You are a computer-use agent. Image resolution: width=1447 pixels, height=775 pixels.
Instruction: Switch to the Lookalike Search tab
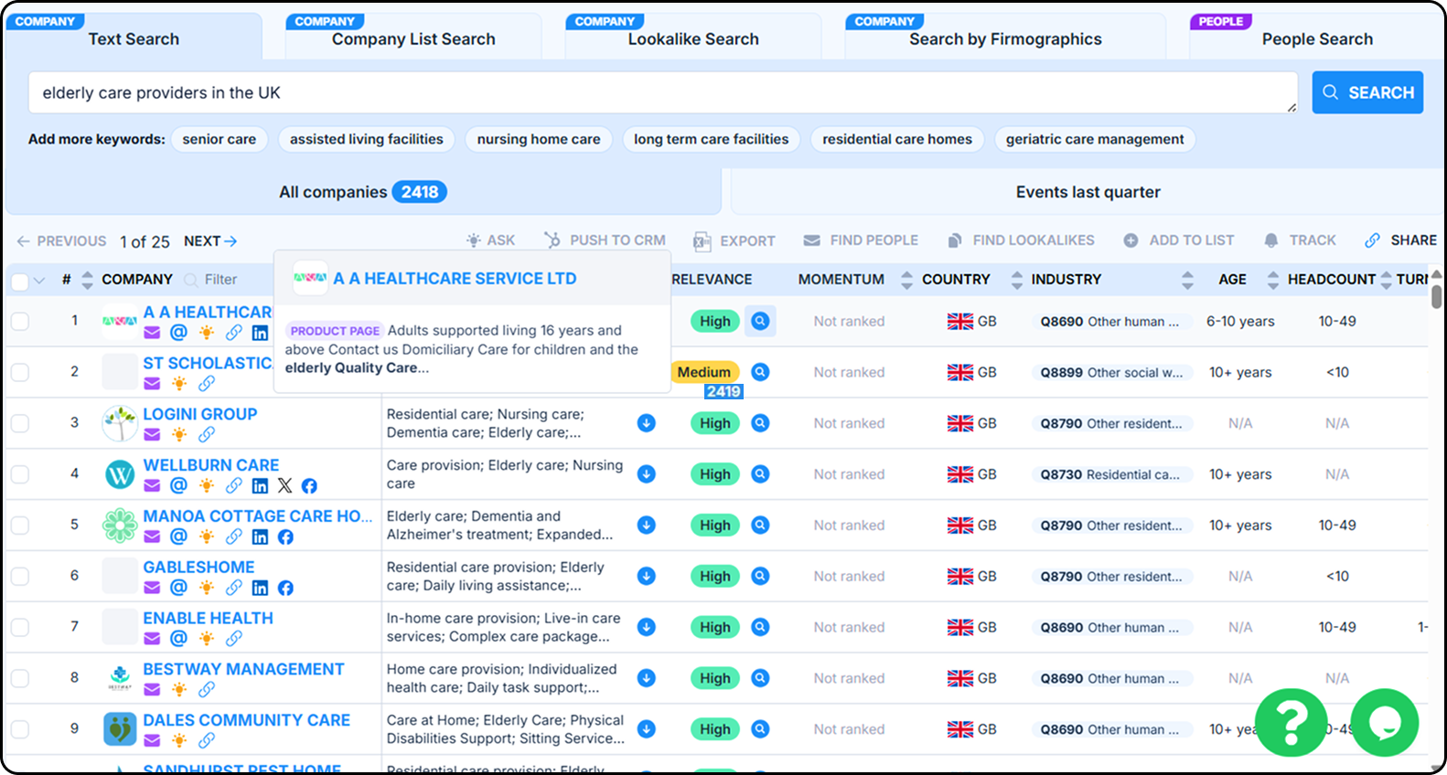click(692, 38)
